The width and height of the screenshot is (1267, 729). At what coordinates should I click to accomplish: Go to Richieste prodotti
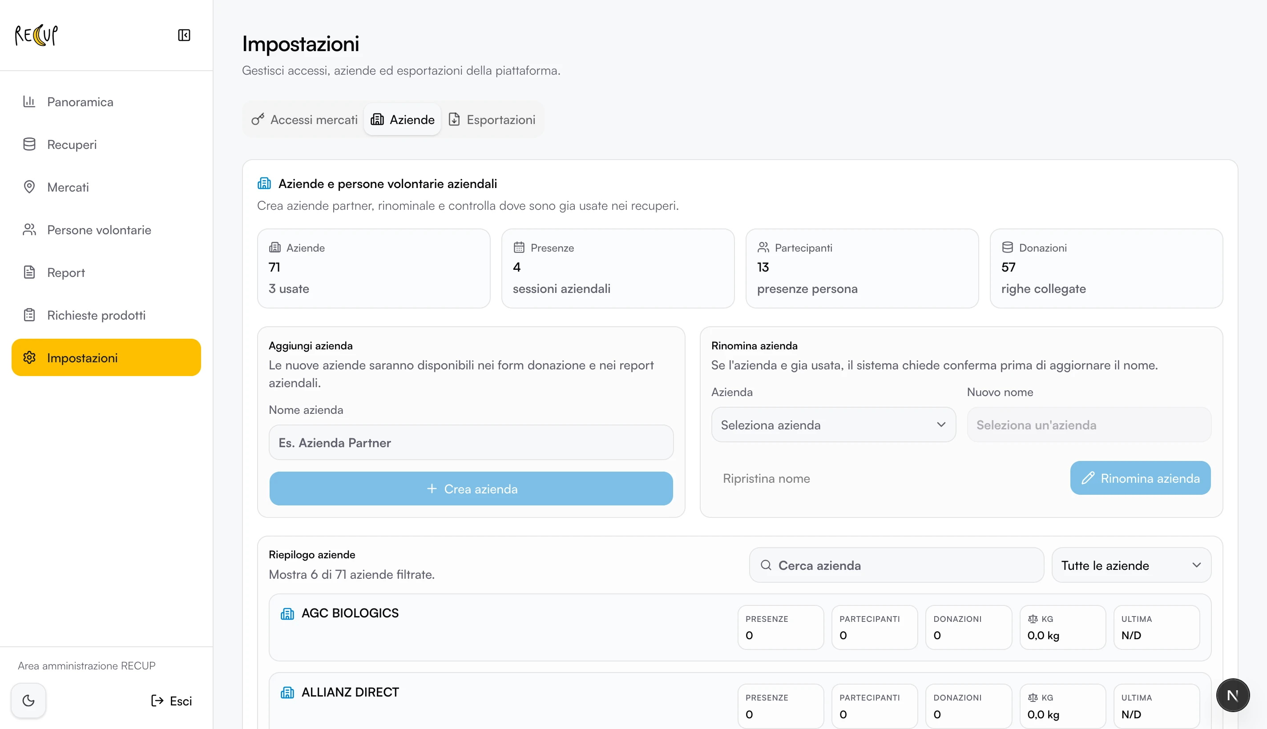106,315
